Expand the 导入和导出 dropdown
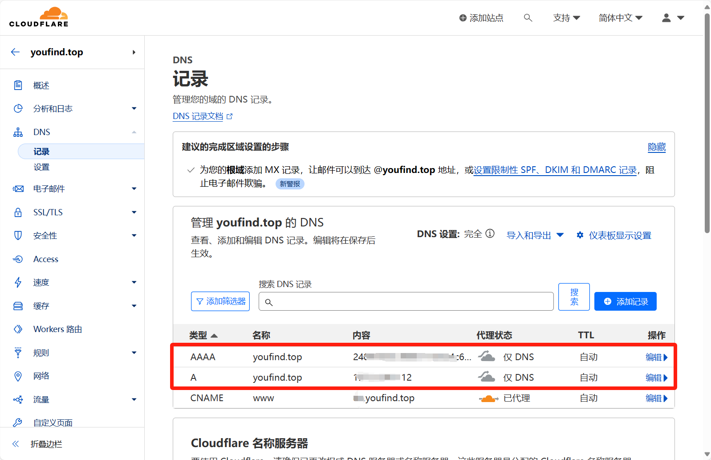The height and width of the screenshot is (460, 711). (535, 235)
